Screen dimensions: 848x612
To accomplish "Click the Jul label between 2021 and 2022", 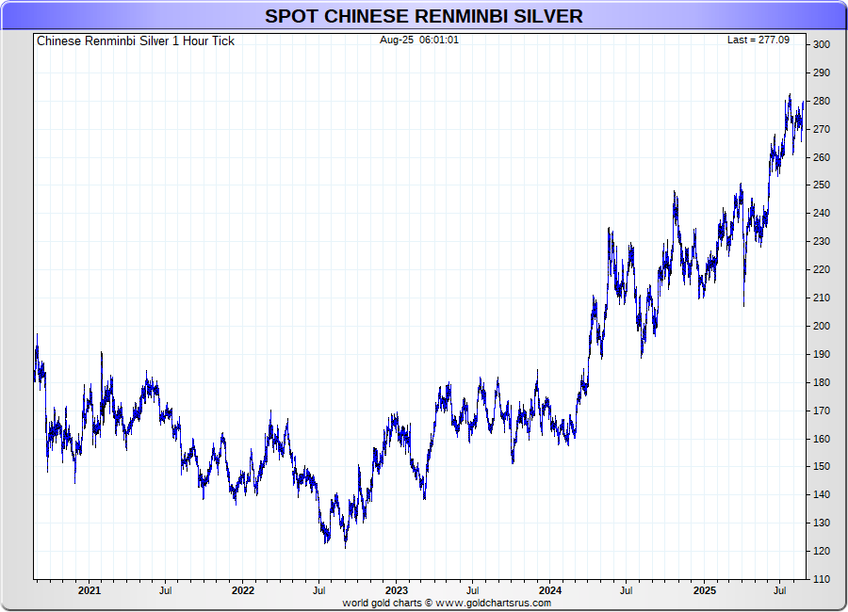I will coord(166,590).
